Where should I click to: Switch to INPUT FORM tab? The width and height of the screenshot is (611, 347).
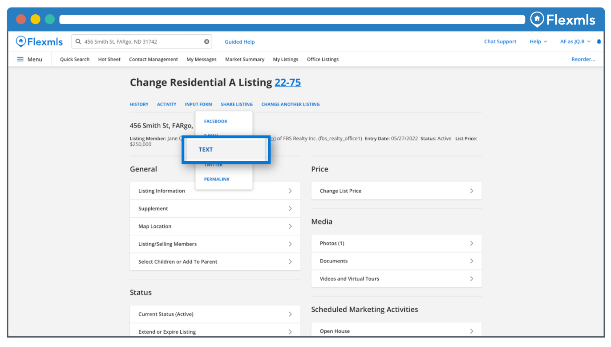coord(198,104)
